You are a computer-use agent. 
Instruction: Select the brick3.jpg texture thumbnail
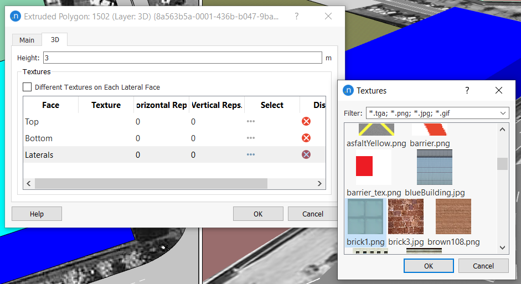(406, 217)
